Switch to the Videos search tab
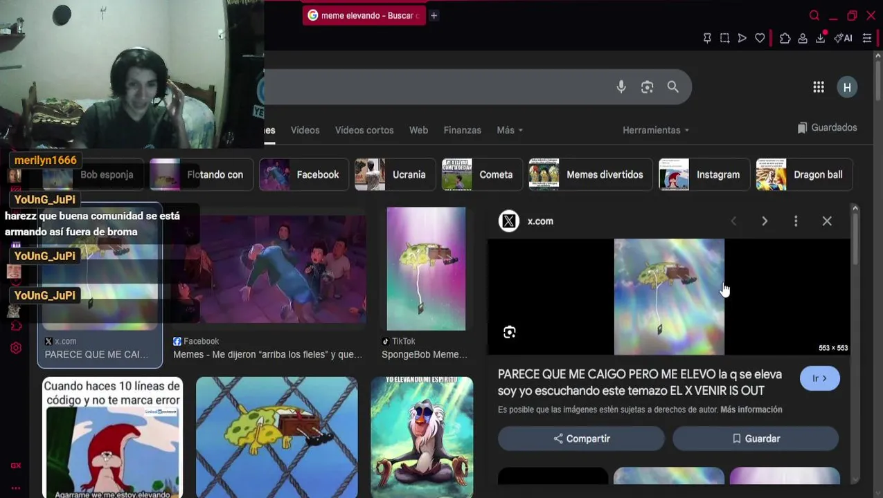The width and height of the screenshot is (883, 498). [x=305, y=130]
